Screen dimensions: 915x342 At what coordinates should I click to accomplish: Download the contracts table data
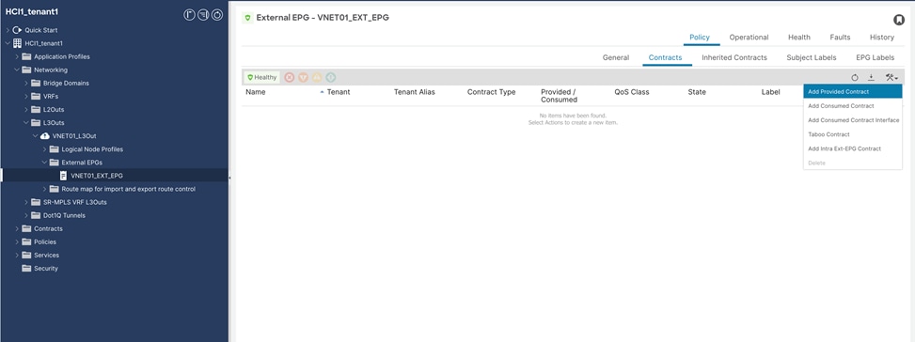[871, 77]
